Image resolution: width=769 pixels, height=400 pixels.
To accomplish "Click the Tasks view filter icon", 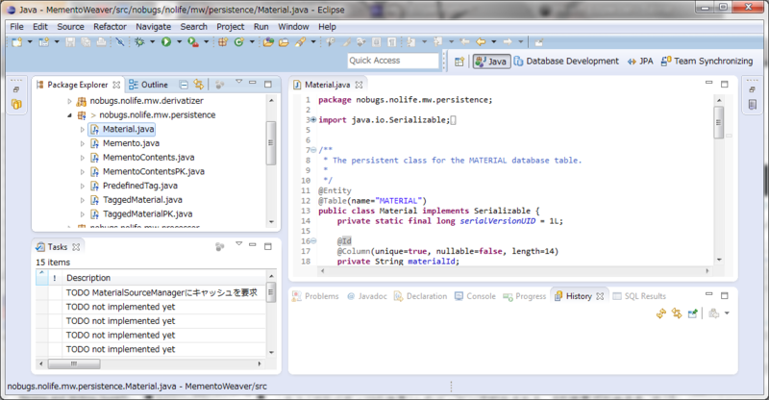I will [220, 247].
